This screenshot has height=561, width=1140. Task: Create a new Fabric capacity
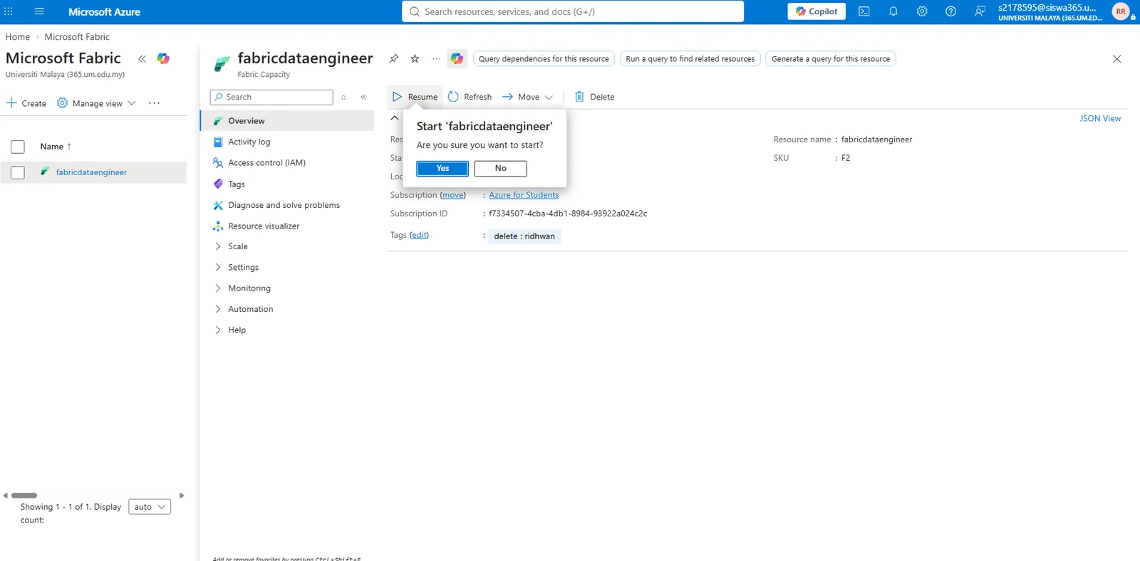pyautogui.click(x=26, y=103)
